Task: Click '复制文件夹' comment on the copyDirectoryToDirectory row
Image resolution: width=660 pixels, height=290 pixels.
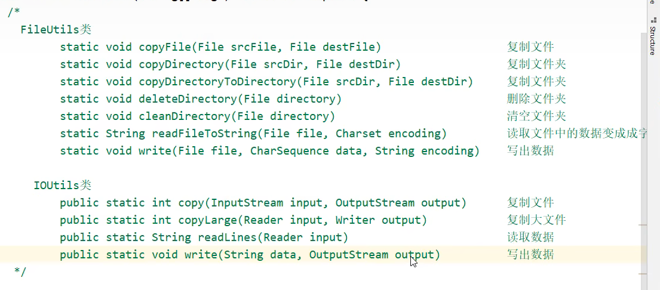Action: coord(536,82)
